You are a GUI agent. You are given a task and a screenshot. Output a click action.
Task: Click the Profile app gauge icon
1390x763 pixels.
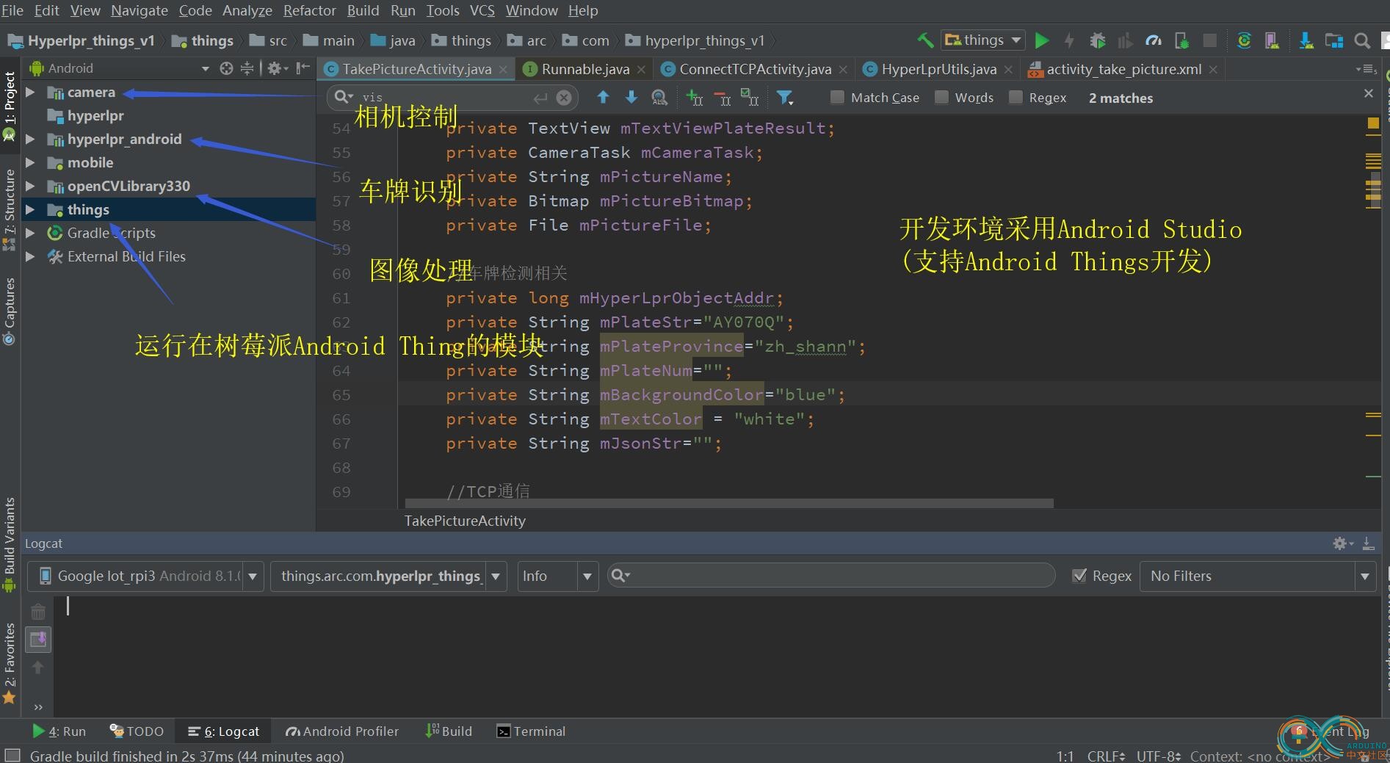point(1154,40)
